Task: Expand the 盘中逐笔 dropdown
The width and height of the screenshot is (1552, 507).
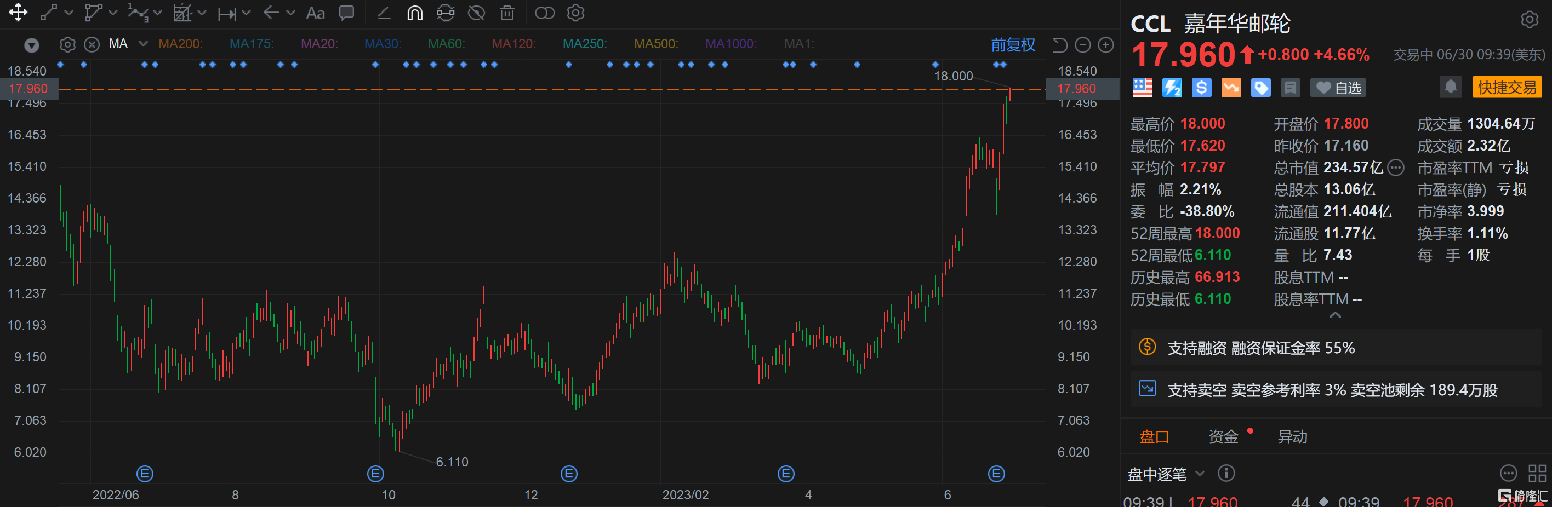Action: pyautogui.click(x=1200, y=473)
